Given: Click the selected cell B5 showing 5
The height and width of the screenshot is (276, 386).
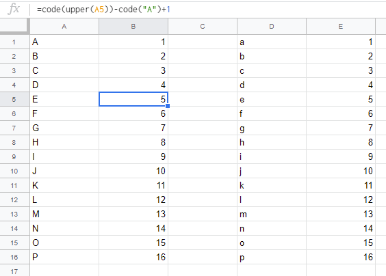Looking at the screenshot, I should [133, 99].
